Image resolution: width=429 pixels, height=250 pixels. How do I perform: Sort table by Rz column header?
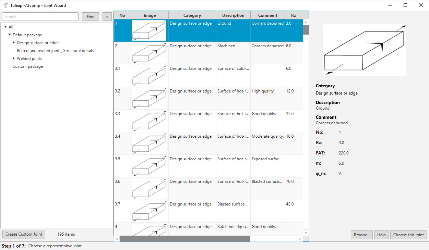293,15
